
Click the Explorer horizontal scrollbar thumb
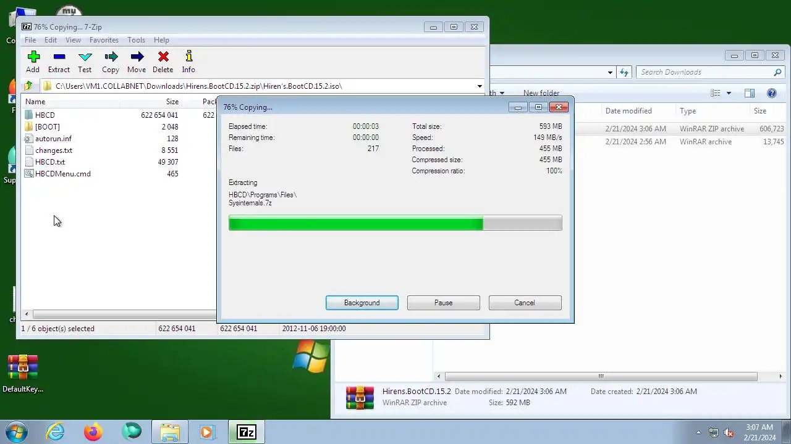pyautogui.click(x=601, y=376)
